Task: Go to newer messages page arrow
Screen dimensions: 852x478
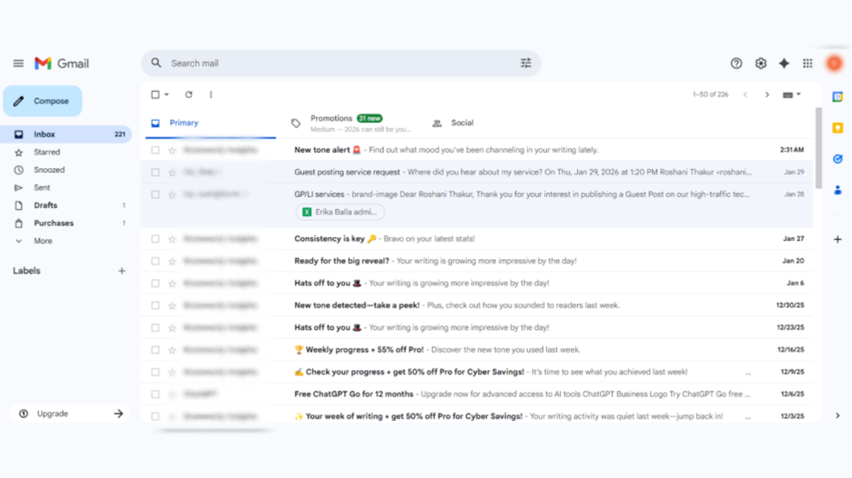Action: (x=745, y=95)
